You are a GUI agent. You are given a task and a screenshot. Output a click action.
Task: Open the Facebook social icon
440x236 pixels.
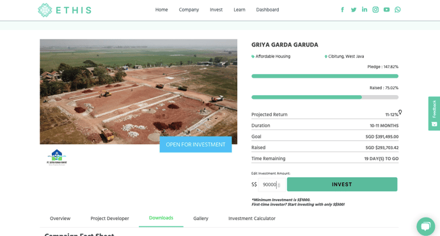pos(342,10)
